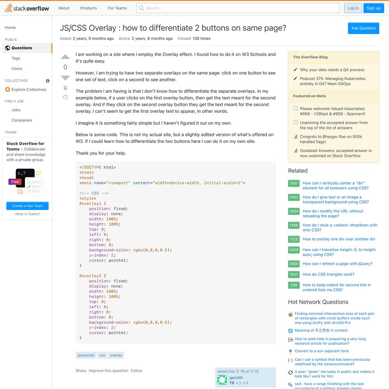Open the For Teams page
This screenshot has height=389, width=389.
(x=117, y=8)
